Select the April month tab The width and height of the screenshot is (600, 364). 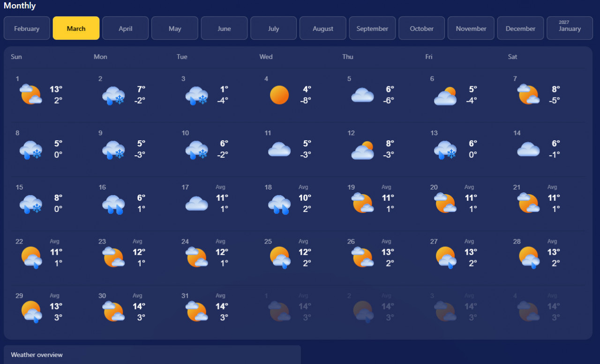pyautogui.click(x=125, y=29)
